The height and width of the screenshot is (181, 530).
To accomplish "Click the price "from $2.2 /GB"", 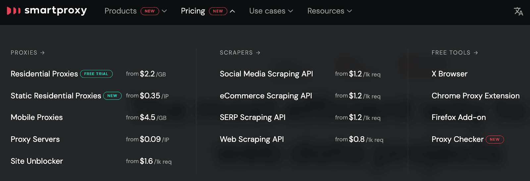I will (x=146, y=74).
